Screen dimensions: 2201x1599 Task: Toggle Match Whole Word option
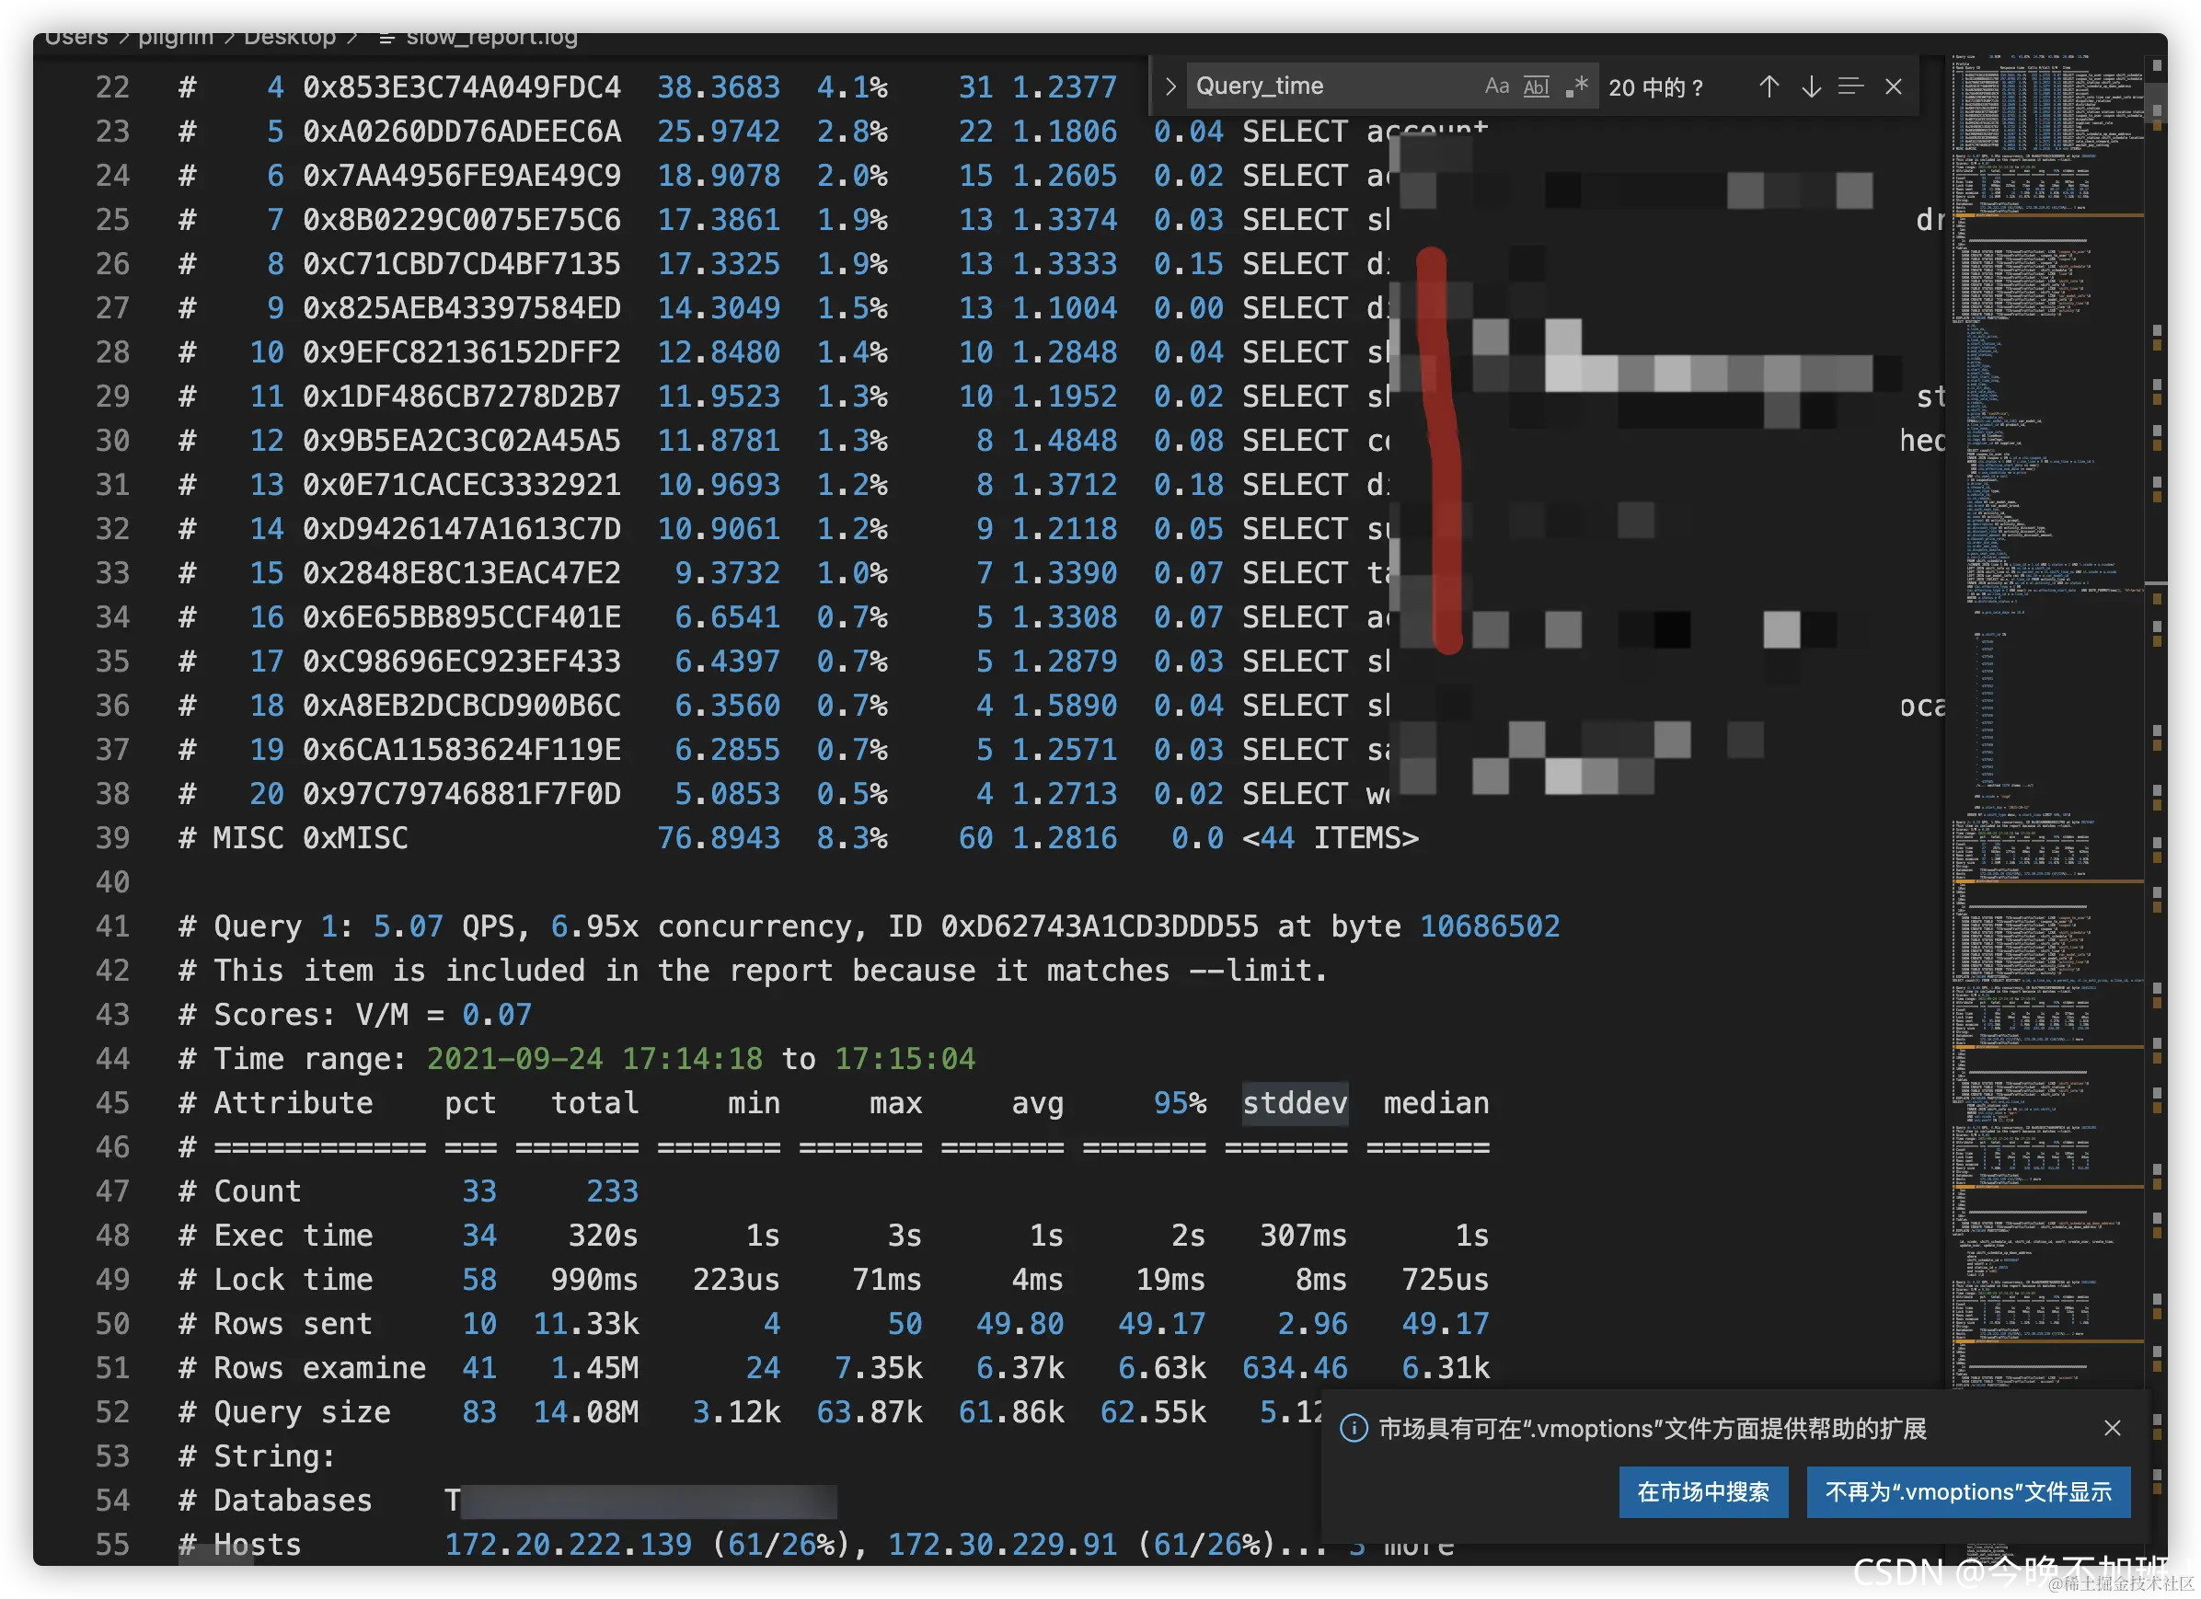coord(1537,86)
